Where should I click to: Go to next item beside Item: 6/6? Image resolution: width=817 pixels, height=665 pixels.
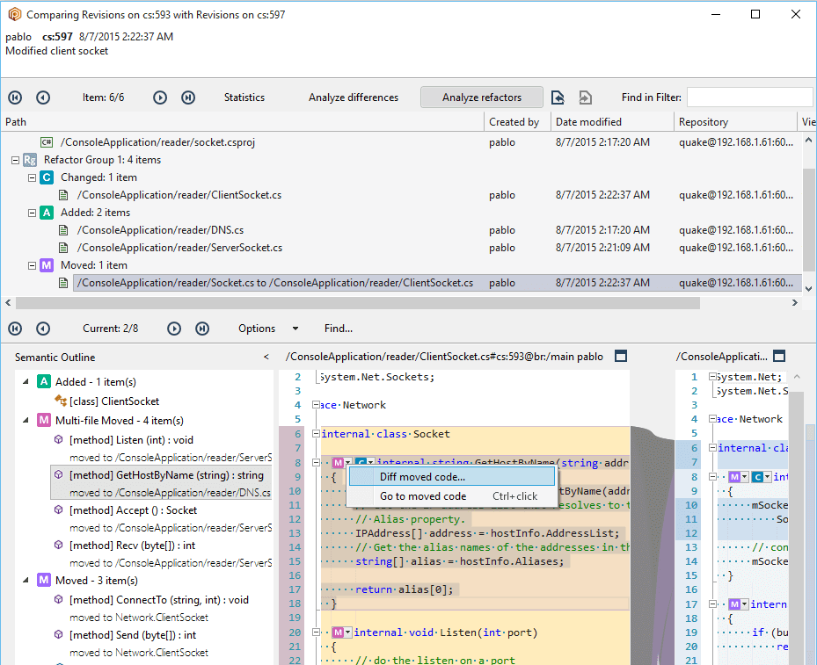click(x=160, y=98)
